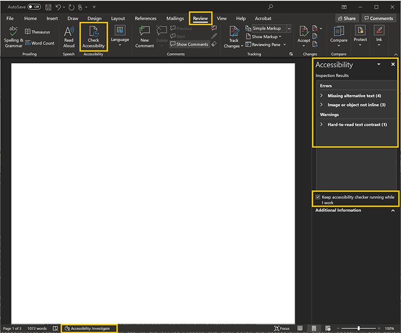Click the Delete comment icon
Screen dimensions: 401x333
[x=161, y=31]
